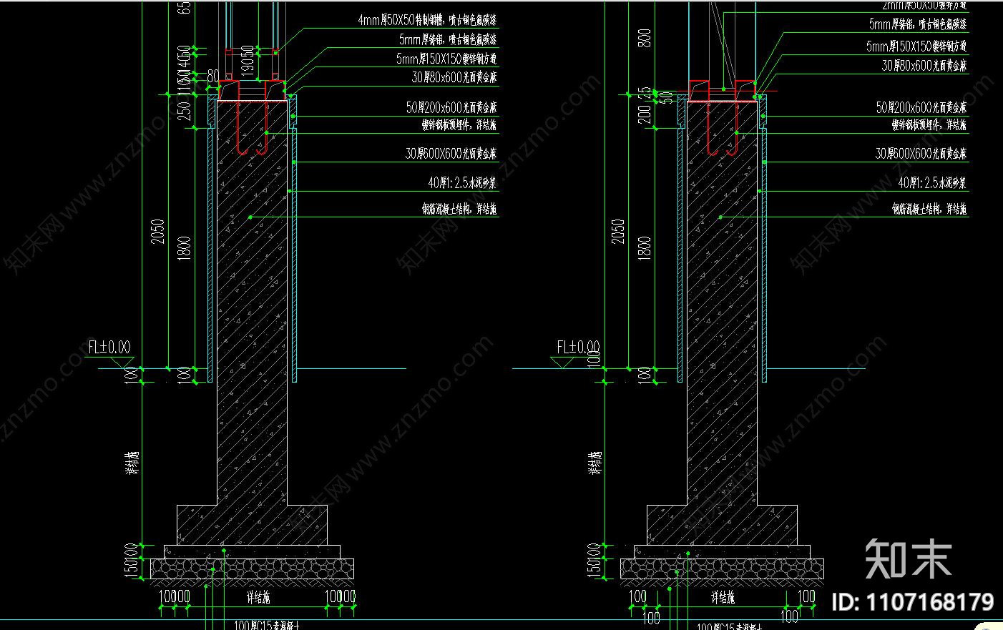Select '5mm厚150X150镀锌钢方通' note in left detail
The image size is (1003, 630).
[x=446, y=59]
